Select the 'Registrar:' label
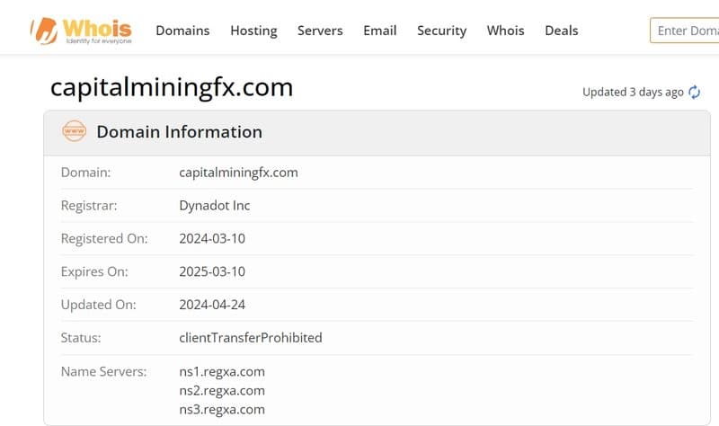Viewport: 719px width, 426px height. [89, 206]
